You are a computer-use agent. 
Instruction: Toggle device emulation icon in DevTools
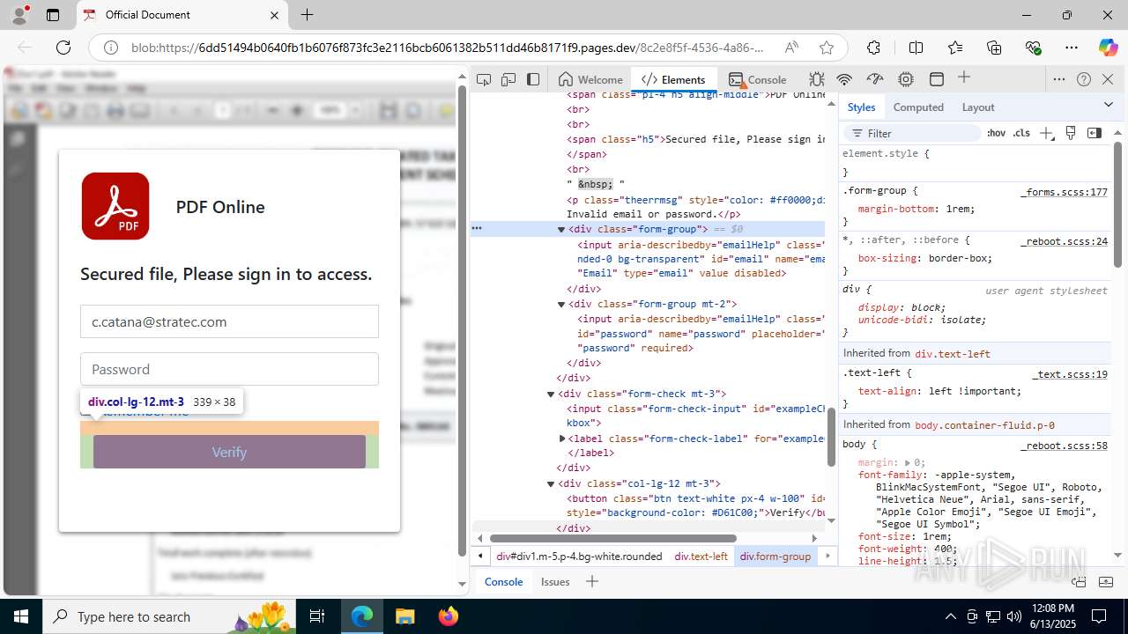[508, 79]
